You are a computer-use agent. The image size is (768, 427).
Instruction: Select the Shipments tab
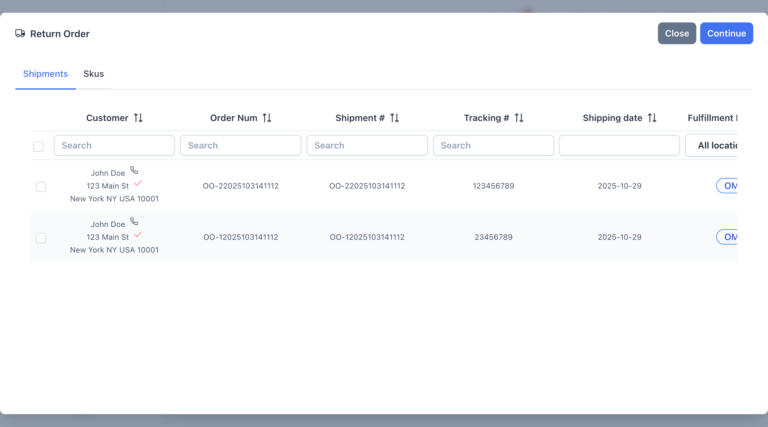(45, 74)
